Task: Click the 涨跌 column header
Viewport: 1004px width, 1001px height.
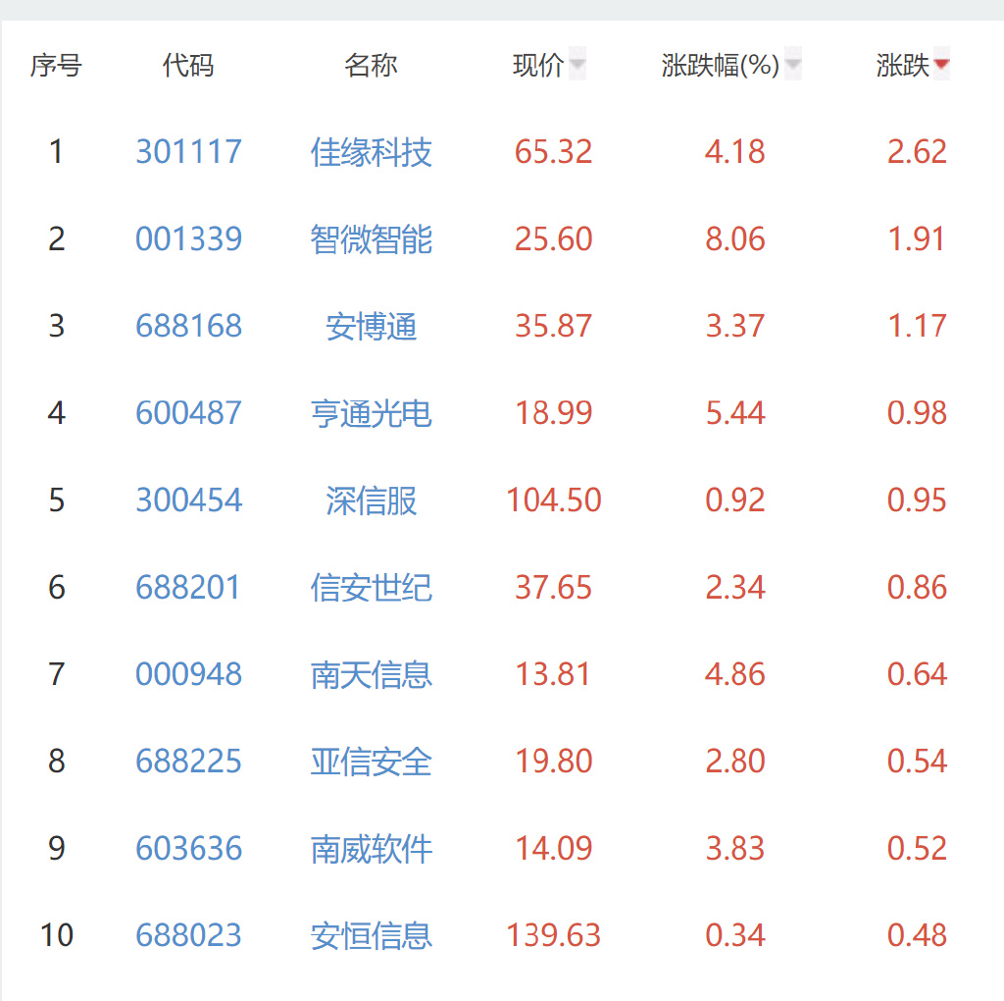Action: pyautogui.click(x=904, y=65)
